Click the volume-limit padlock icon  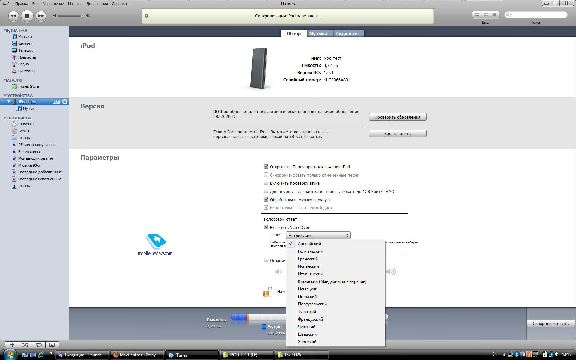point(268,292)
